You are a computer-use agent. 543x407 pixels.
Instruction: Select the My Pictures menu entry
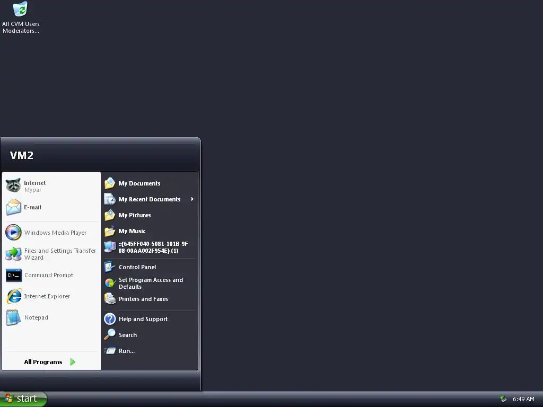click(x=150, y=215)
